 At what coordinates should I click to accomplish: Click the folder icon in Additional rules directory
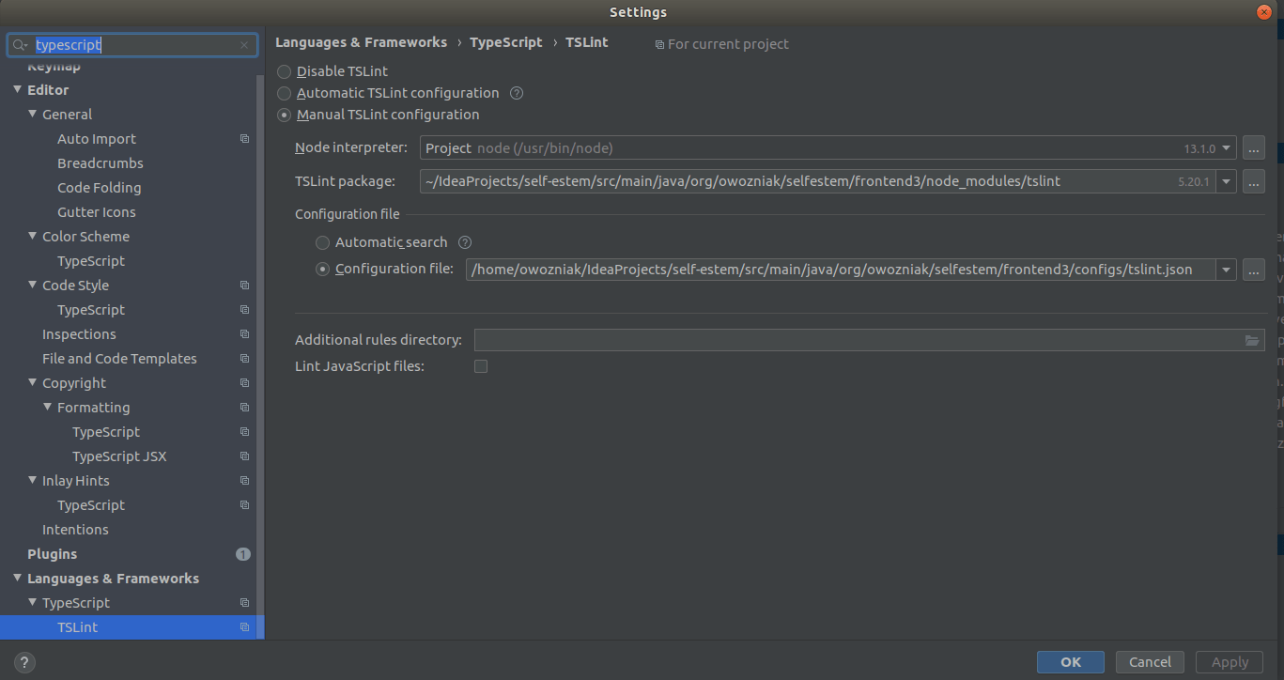(x=1252, y=340)
